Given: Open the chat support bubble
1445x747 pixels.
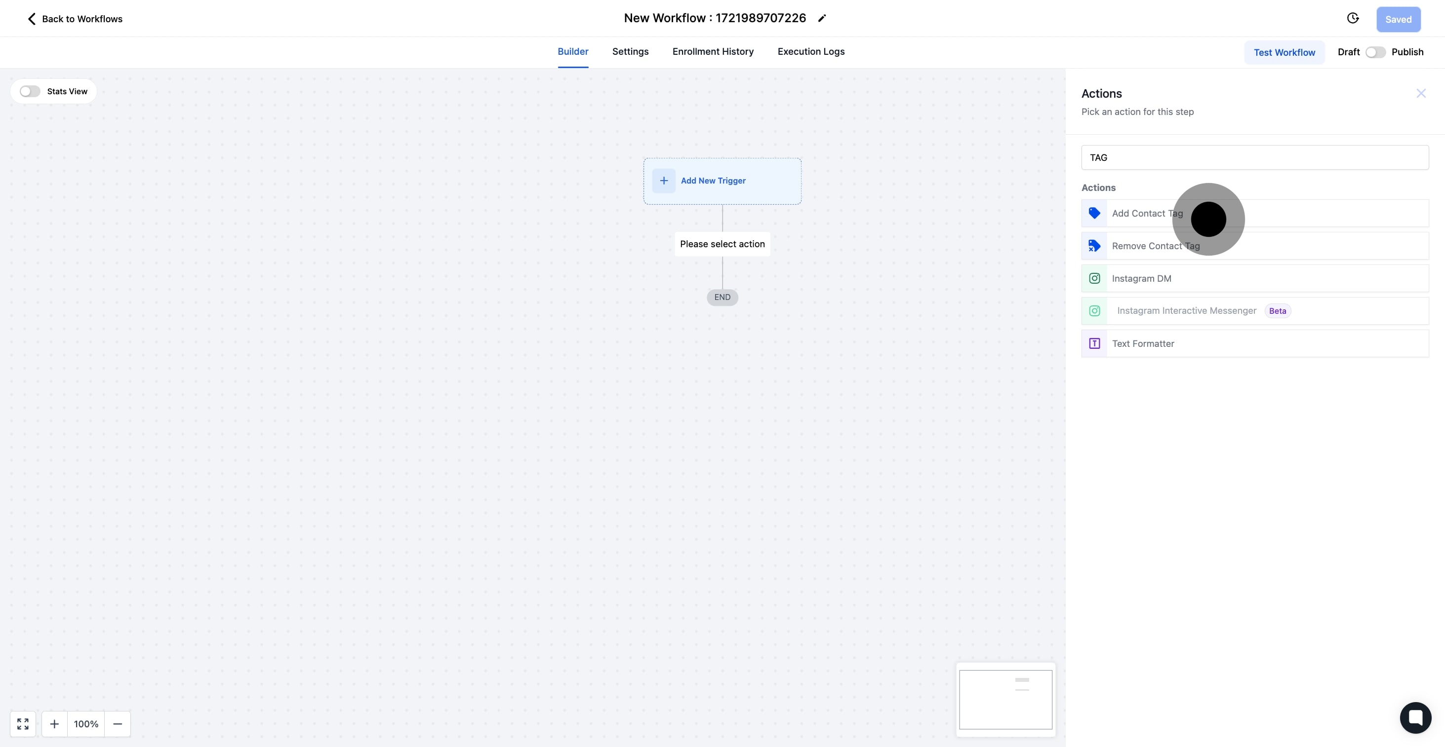Looking at the screenshot, I should pos(1415,717).
